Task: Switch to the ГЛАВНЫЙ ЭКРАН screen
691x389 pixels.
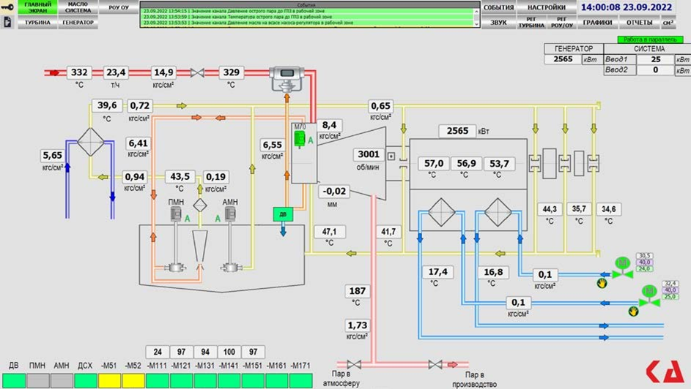Action: point(37,7)
